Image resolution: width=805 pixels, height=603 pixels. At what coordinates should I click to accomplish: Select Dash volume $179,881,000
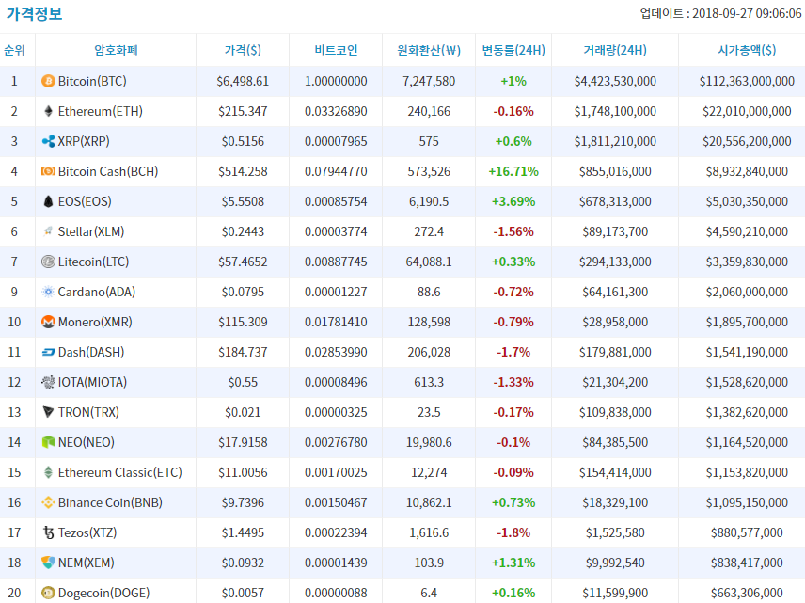615,353
